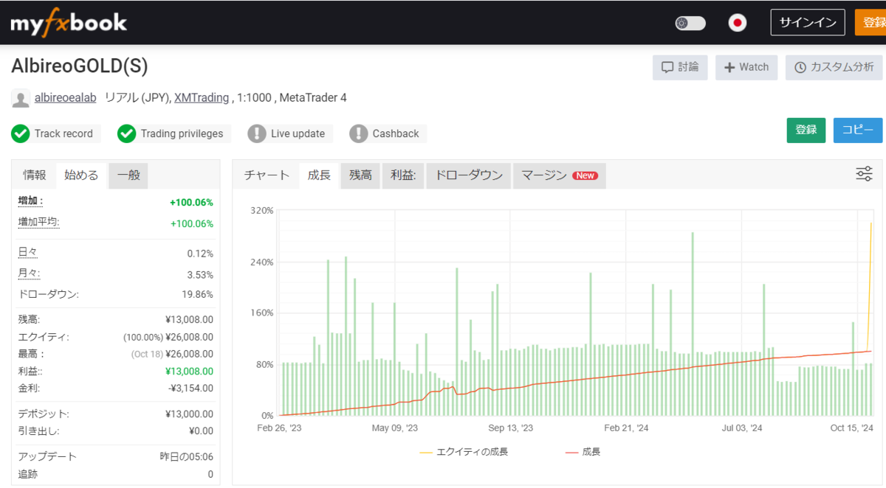This screenshot has height=488, width=886.
Task: Open the chart settings sliders icon
Action: tap(864, 174)
